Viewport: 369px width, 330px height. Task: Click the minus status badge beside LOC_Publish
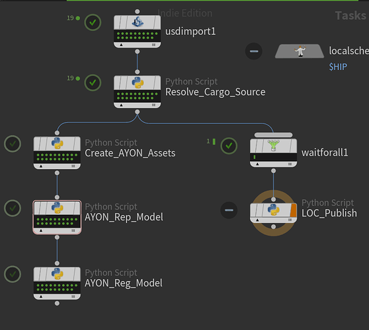coord(229,211)
